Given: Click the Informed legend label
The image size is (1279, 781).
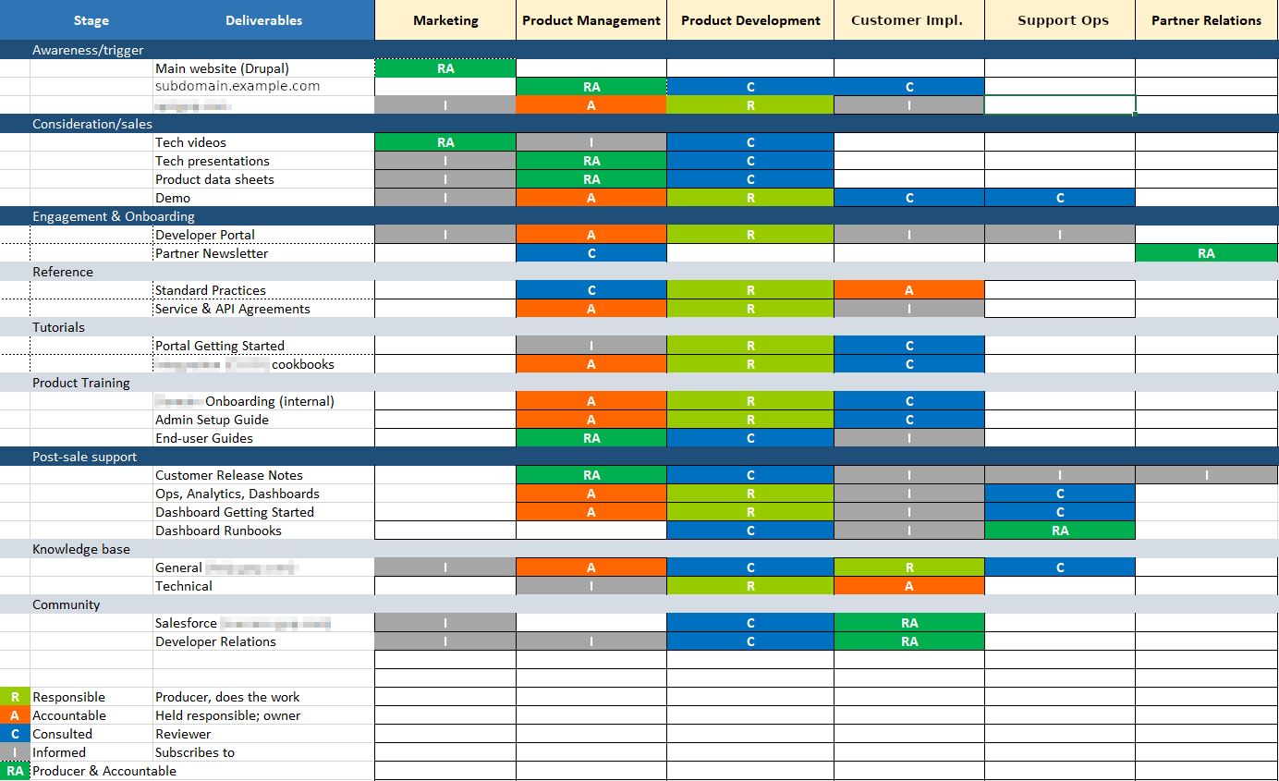Looking at the screenshot, I should 59,752.
